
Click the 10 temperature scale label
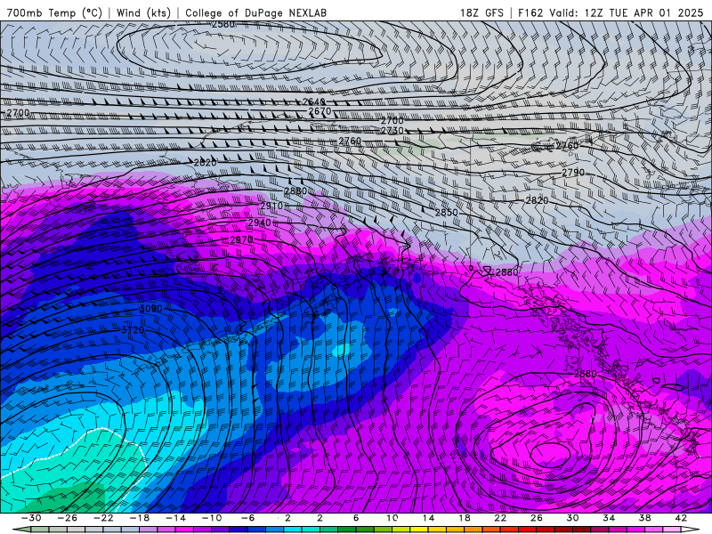pos(392,518)
